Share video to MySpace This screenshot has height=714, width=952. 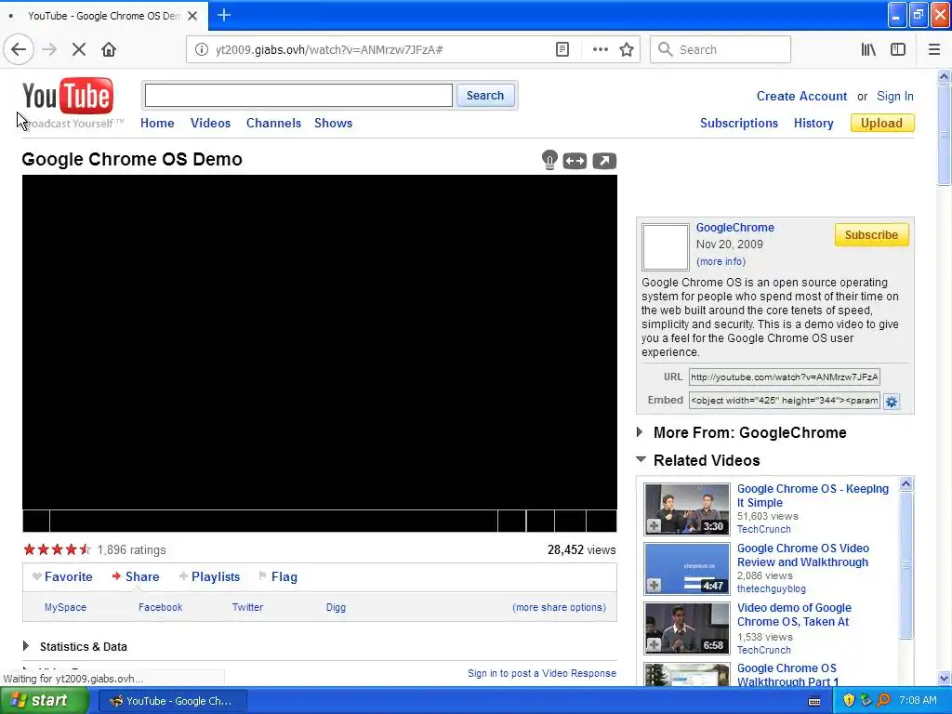coord(66,607)
